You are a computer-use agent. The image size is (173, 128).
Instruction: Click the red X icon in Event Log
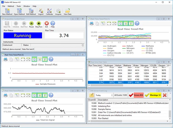point(165,95)
